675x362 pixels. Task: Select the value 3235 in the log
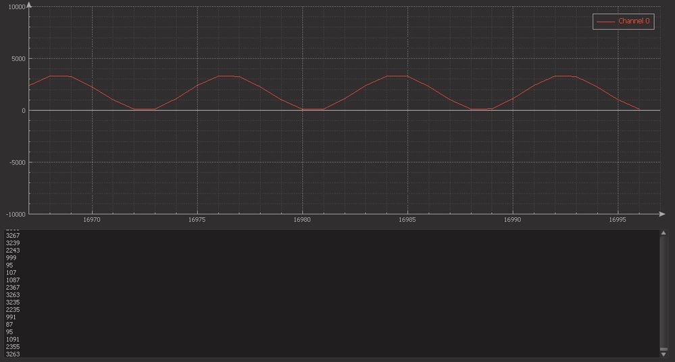click(x=12, y=302)
